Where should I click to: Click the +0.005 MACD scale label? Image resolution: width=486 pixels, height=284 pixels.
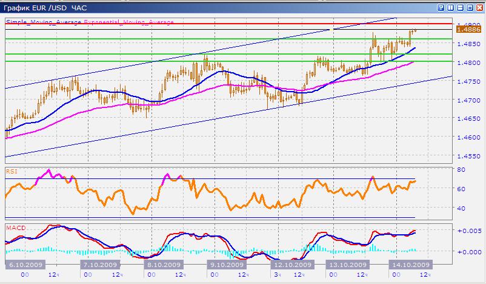coord(468,232)
